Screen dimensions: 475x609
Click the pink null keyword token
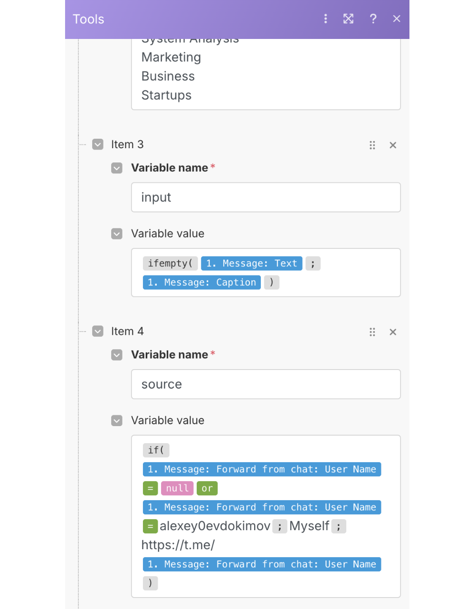pos(177,488)
